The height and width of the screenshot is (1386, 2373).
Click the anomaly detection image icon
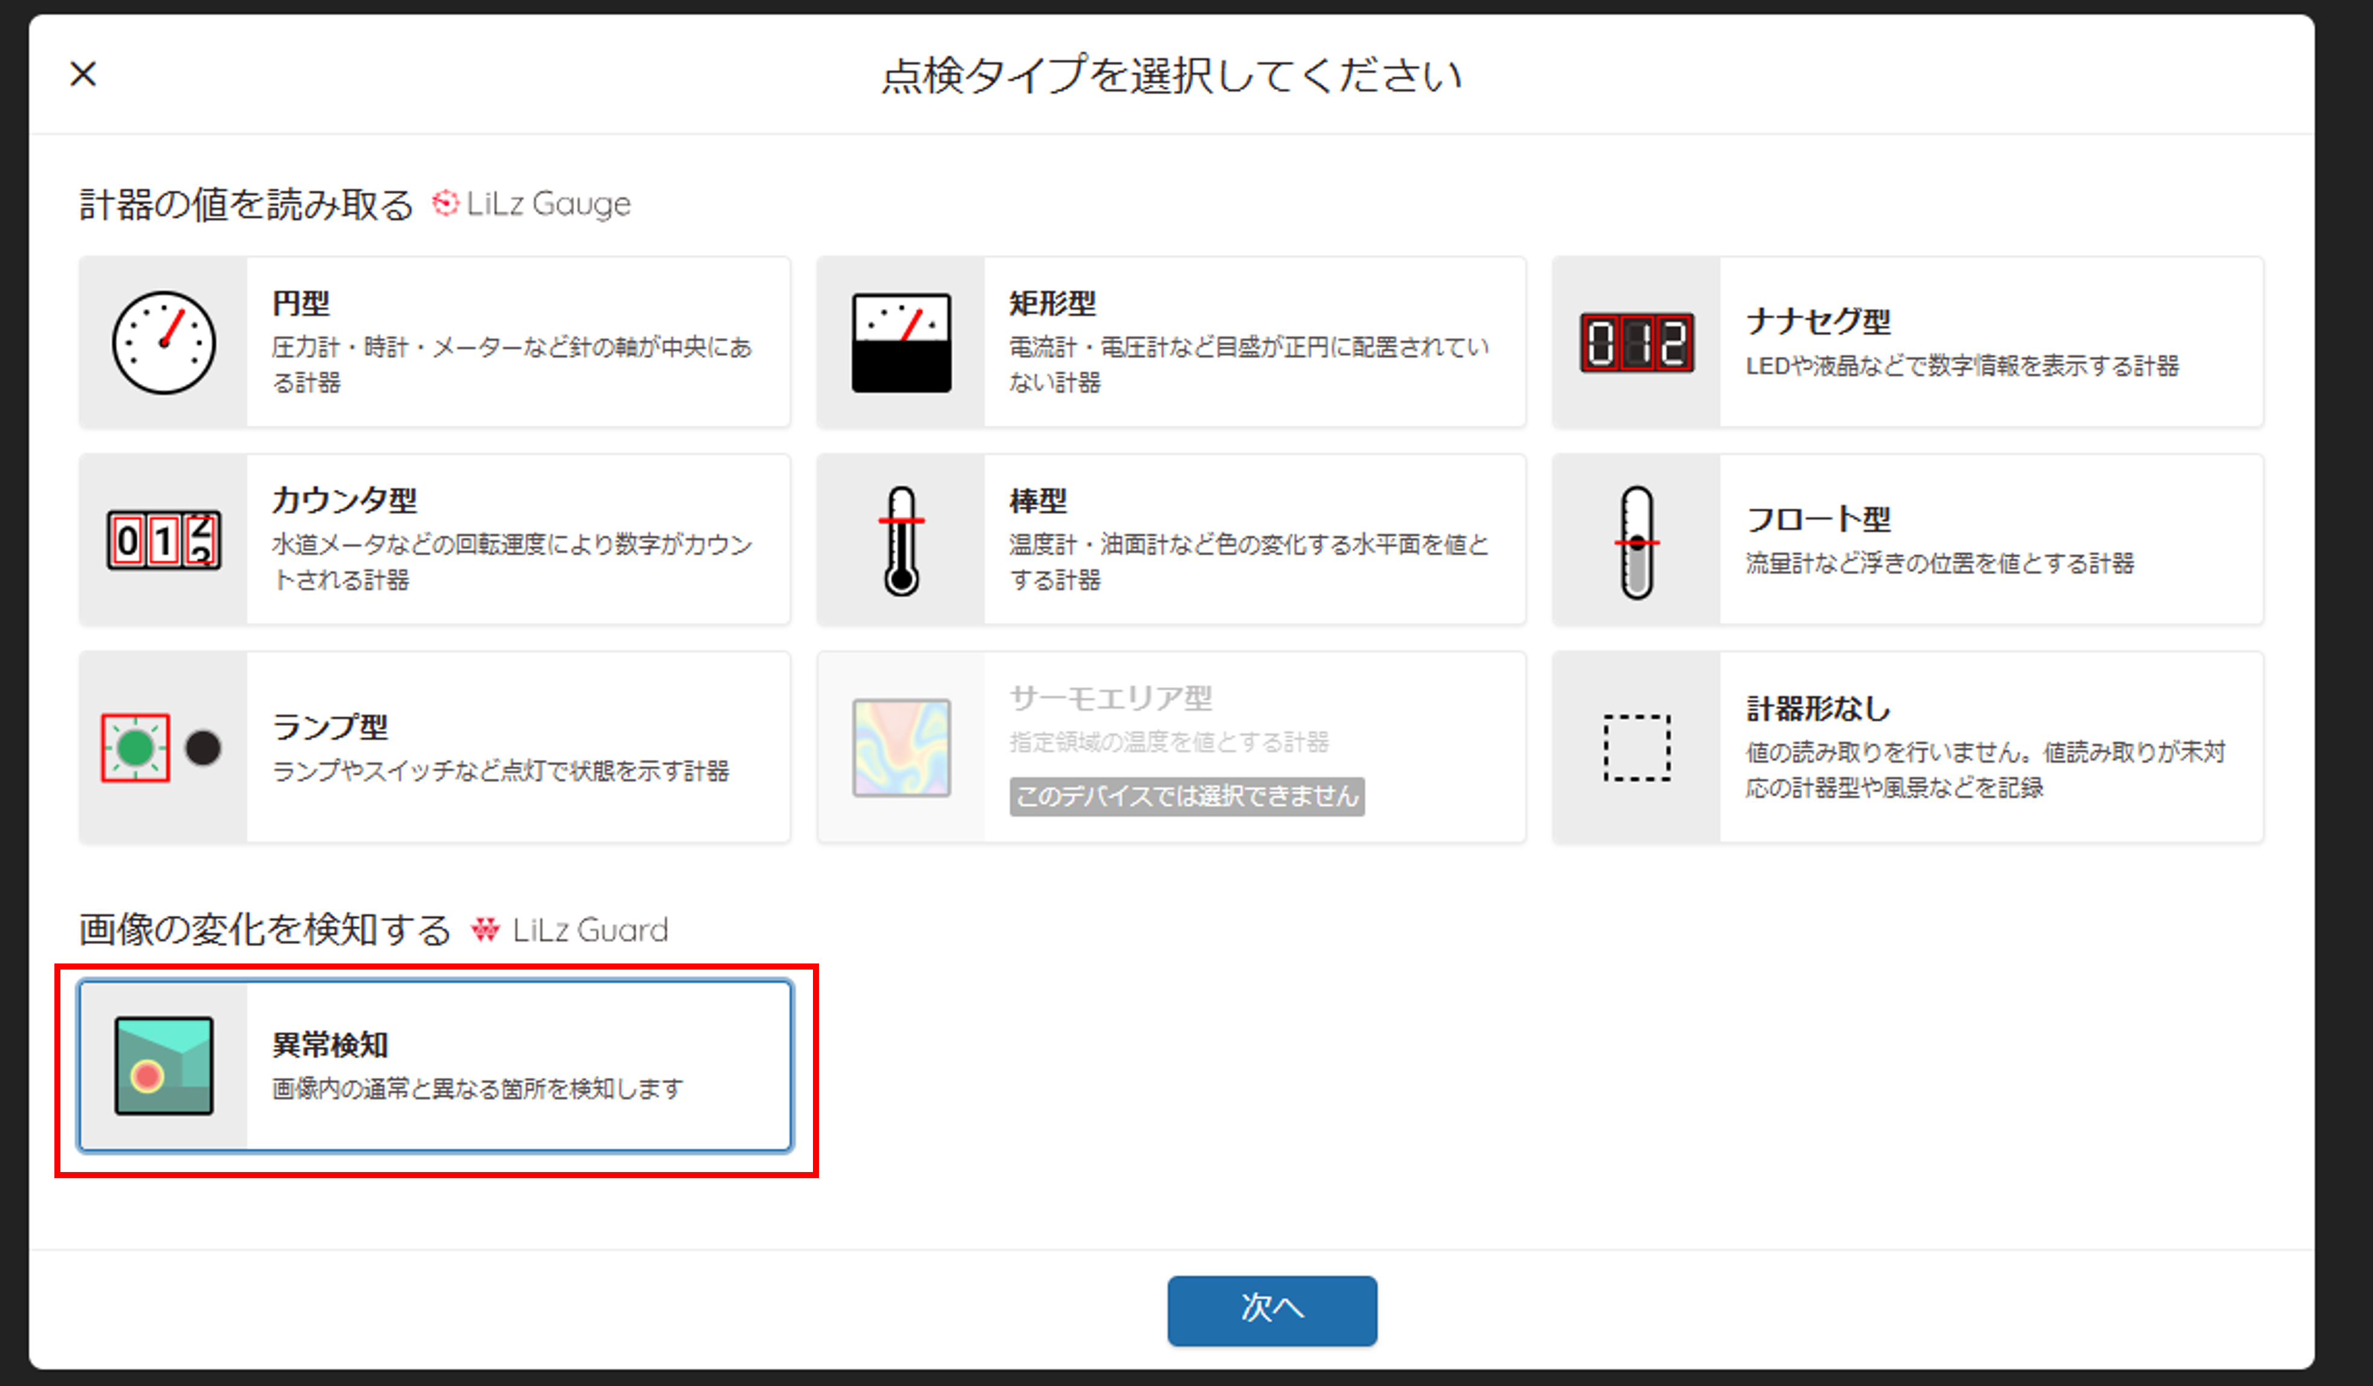[x=164, y=1066]
